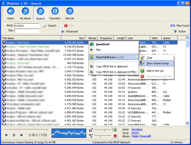191x145 pixels.
Task: Open the My Music section
Action: (25, 14)
